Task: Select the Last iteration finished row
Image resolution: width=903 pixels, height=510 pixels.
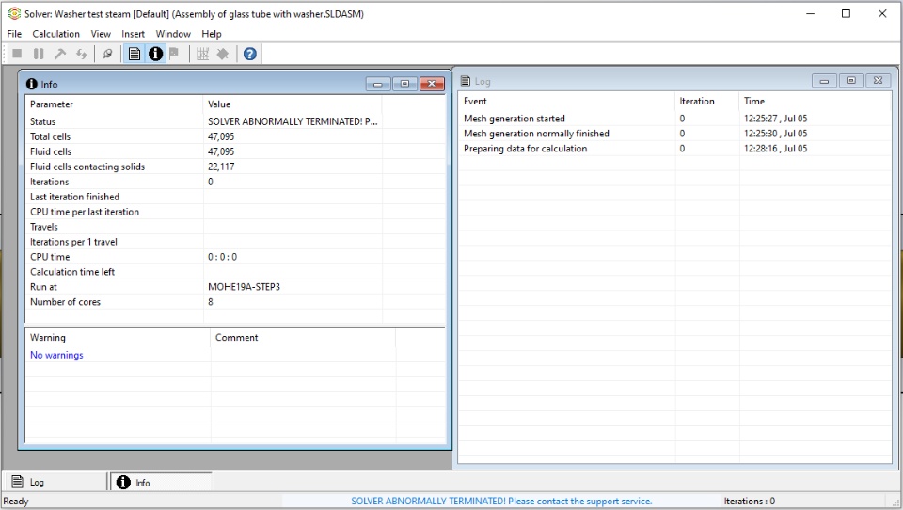Action: (x=235, y=197)
